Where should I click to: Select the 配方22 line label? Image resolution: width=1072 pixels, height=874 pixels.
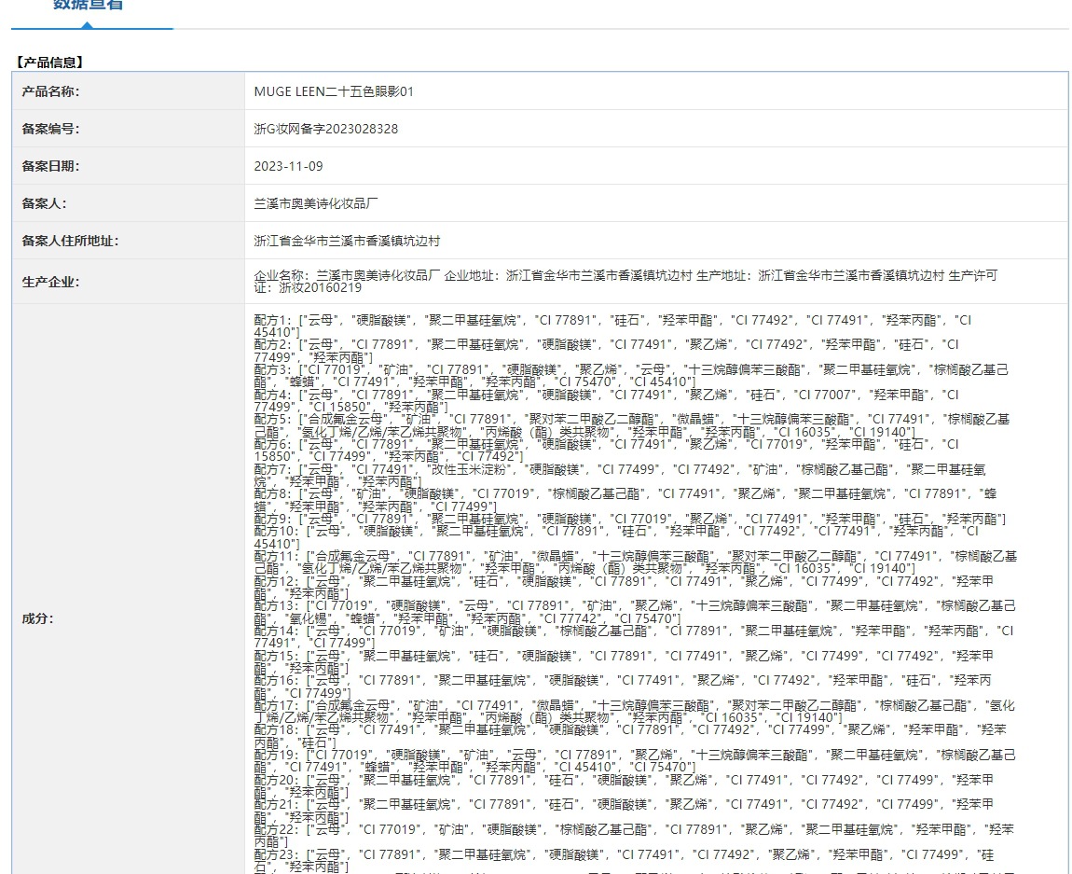coord(277,829)
